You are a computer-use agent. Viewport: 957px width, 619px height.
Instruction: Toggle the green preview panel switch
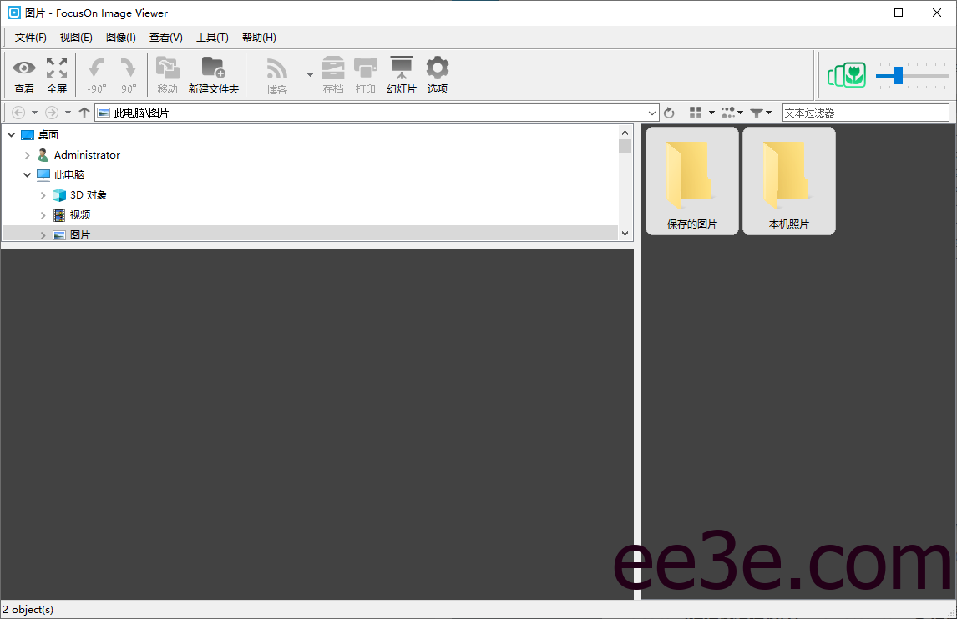pos(847,75)
